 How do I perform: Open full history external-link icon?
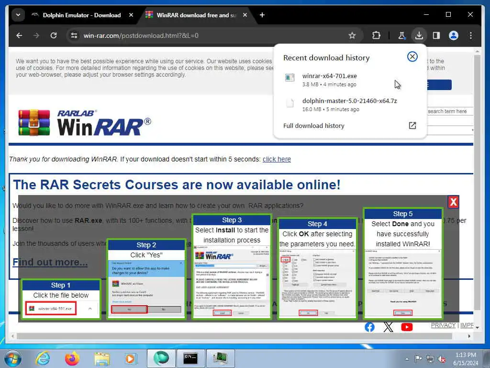pyautogui.click(x=412, y=126)
